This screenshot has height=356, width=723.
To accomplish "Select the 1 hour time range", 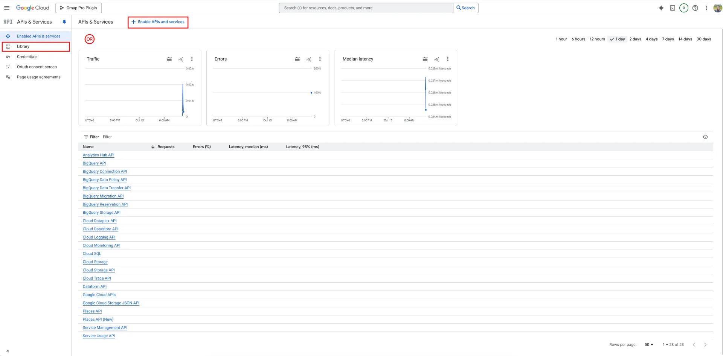I will click(x=561, y=39).
